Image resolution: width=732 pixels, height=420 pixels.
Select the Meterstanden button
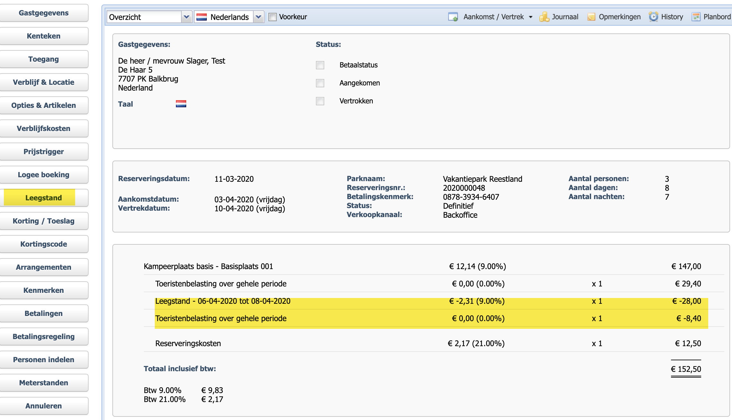44,383
